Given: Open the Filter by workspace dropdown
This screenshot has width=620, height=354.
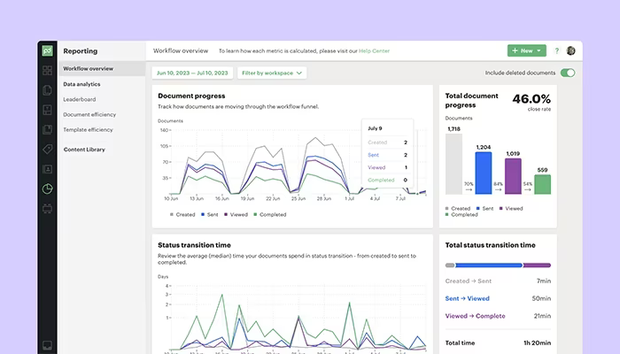Looking at the screenshot, I should 272,73.
